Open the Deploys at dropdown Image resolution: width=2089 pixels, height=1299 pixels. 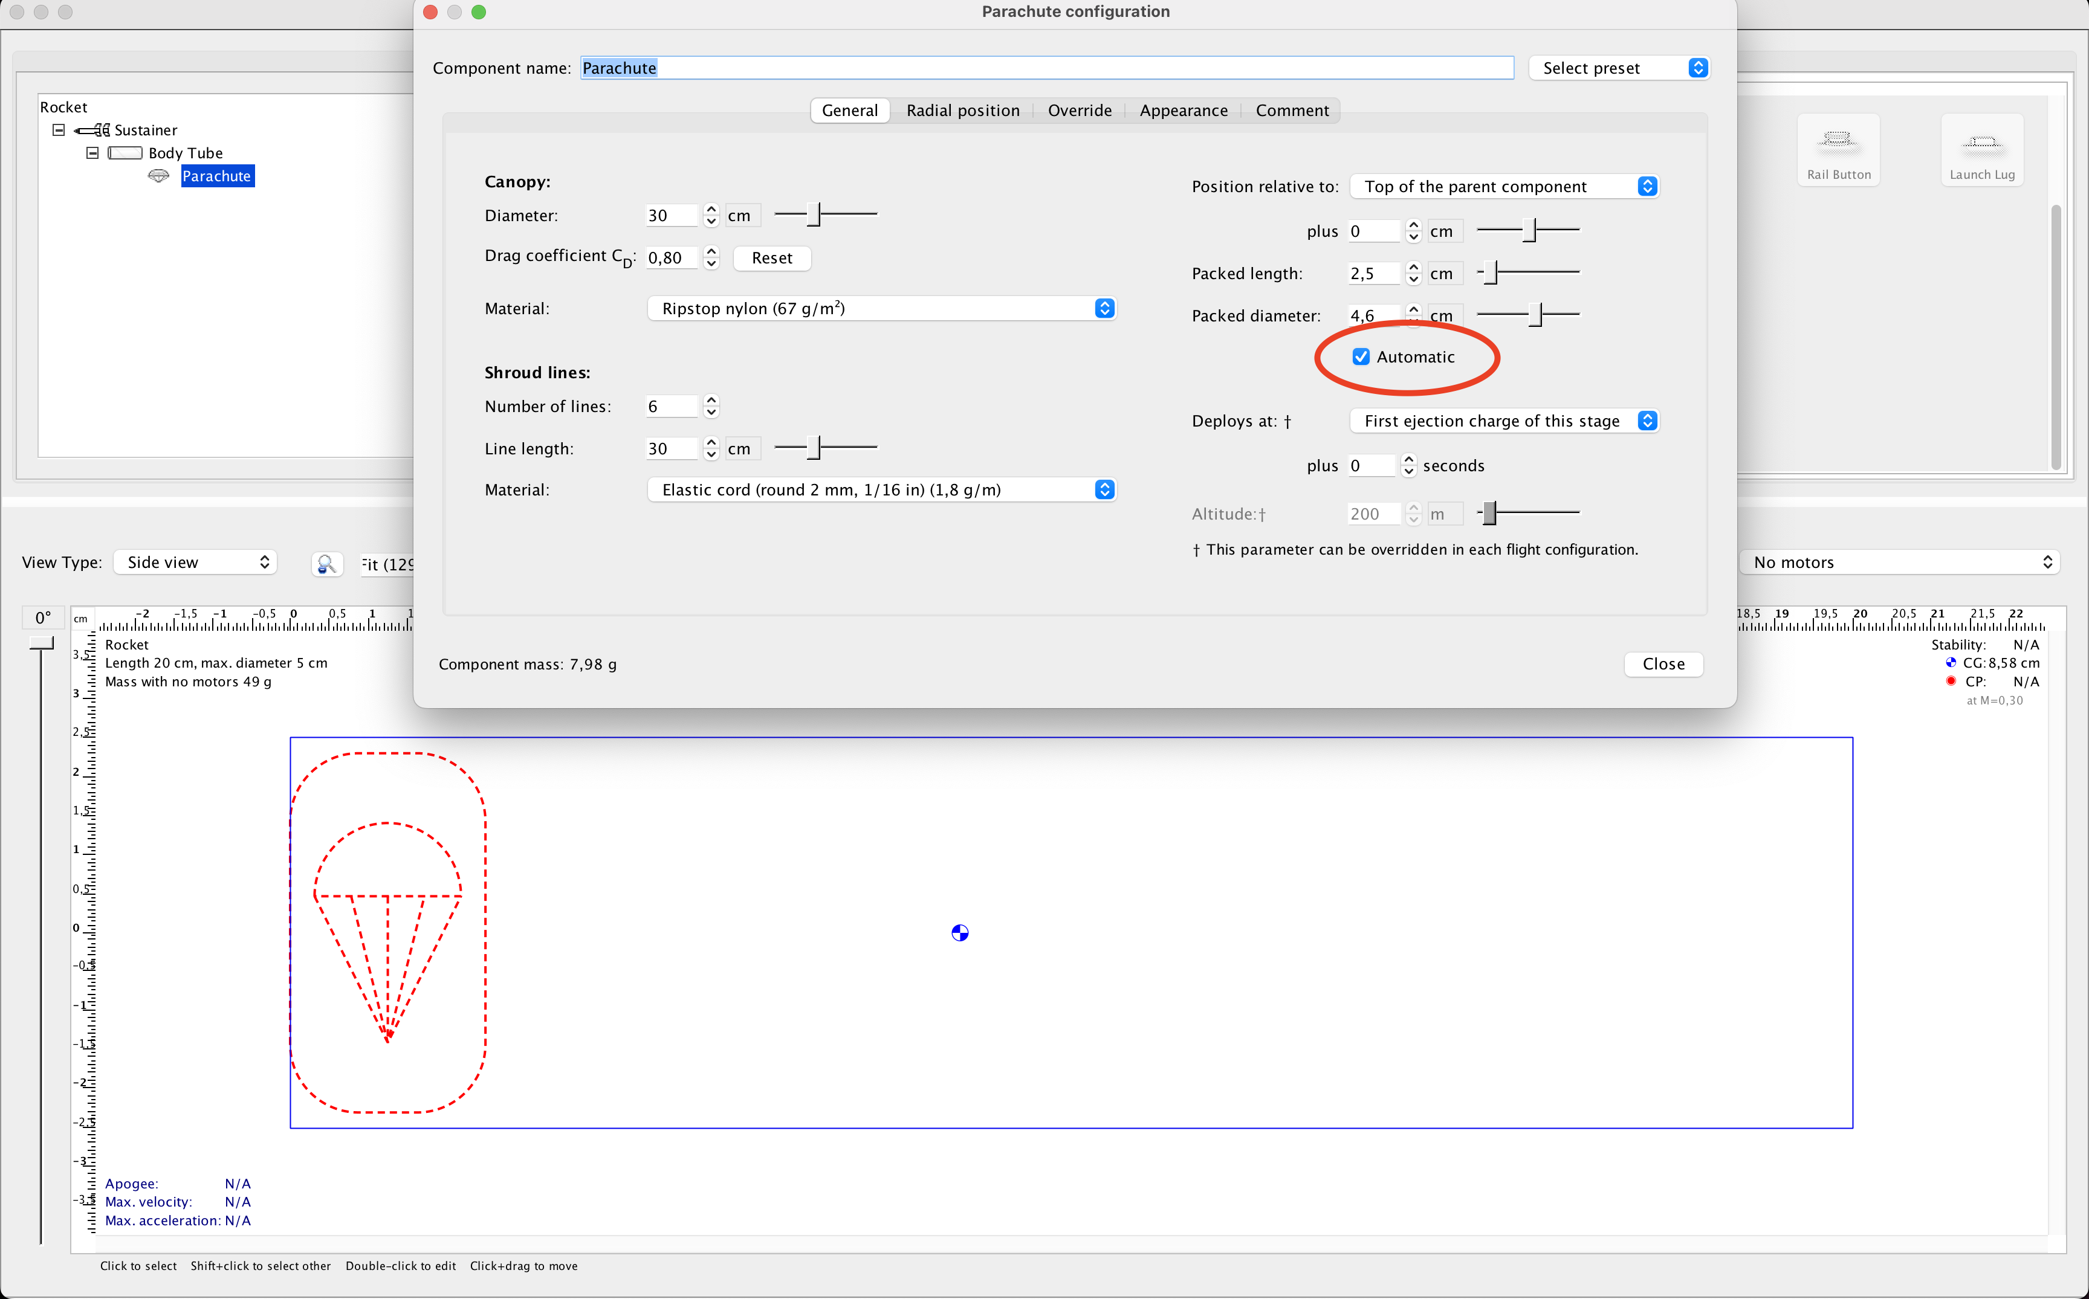point(1504,420)
